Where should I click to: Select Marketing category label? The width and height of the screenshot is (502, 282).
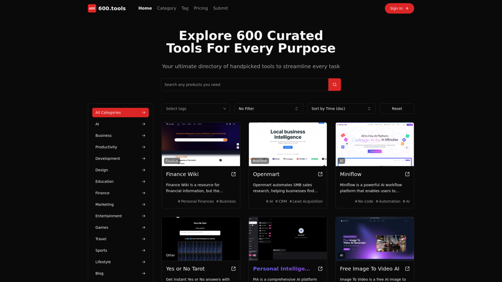point(105,205)
